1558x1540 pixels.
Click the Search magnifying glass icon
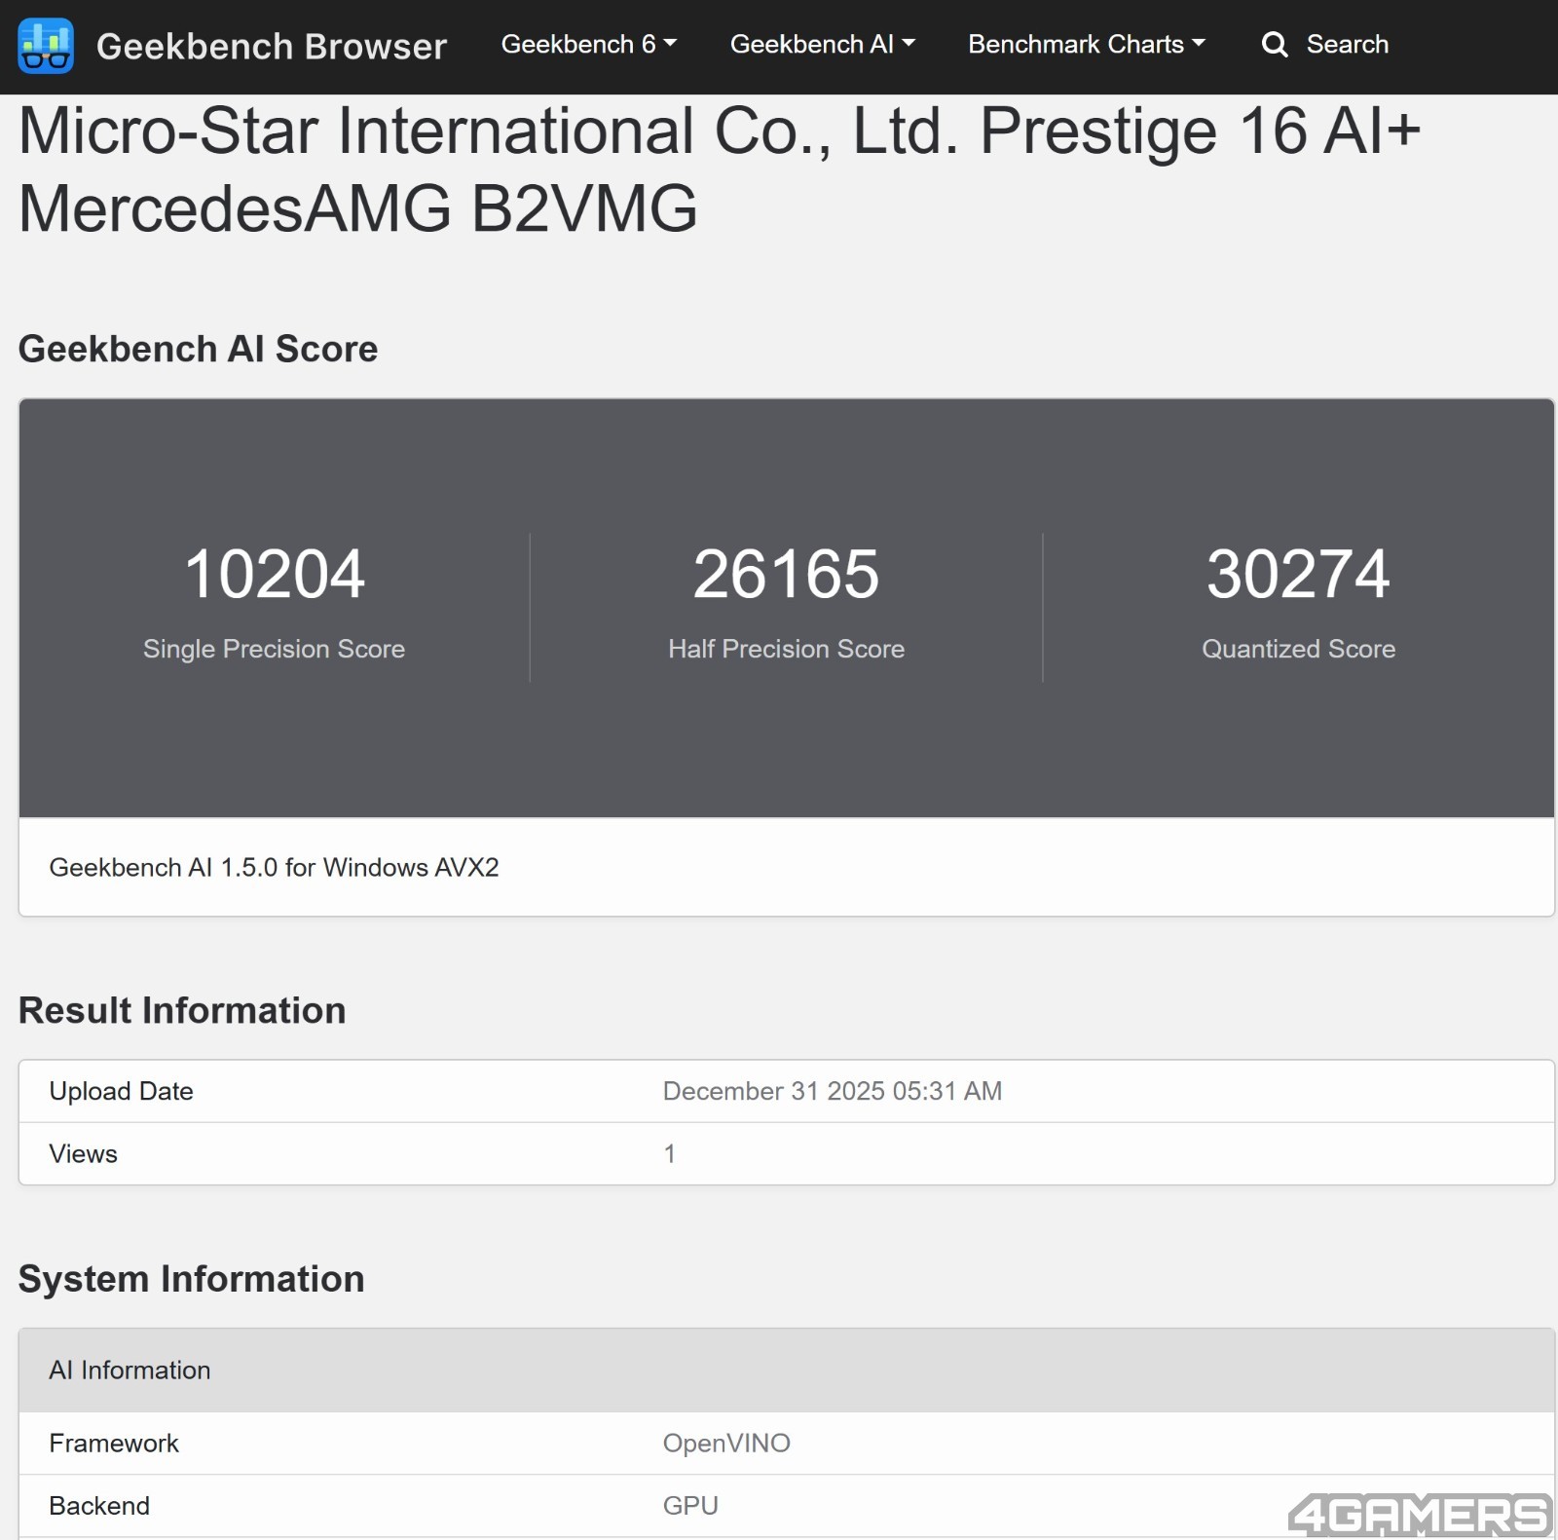pos(1274,45)
